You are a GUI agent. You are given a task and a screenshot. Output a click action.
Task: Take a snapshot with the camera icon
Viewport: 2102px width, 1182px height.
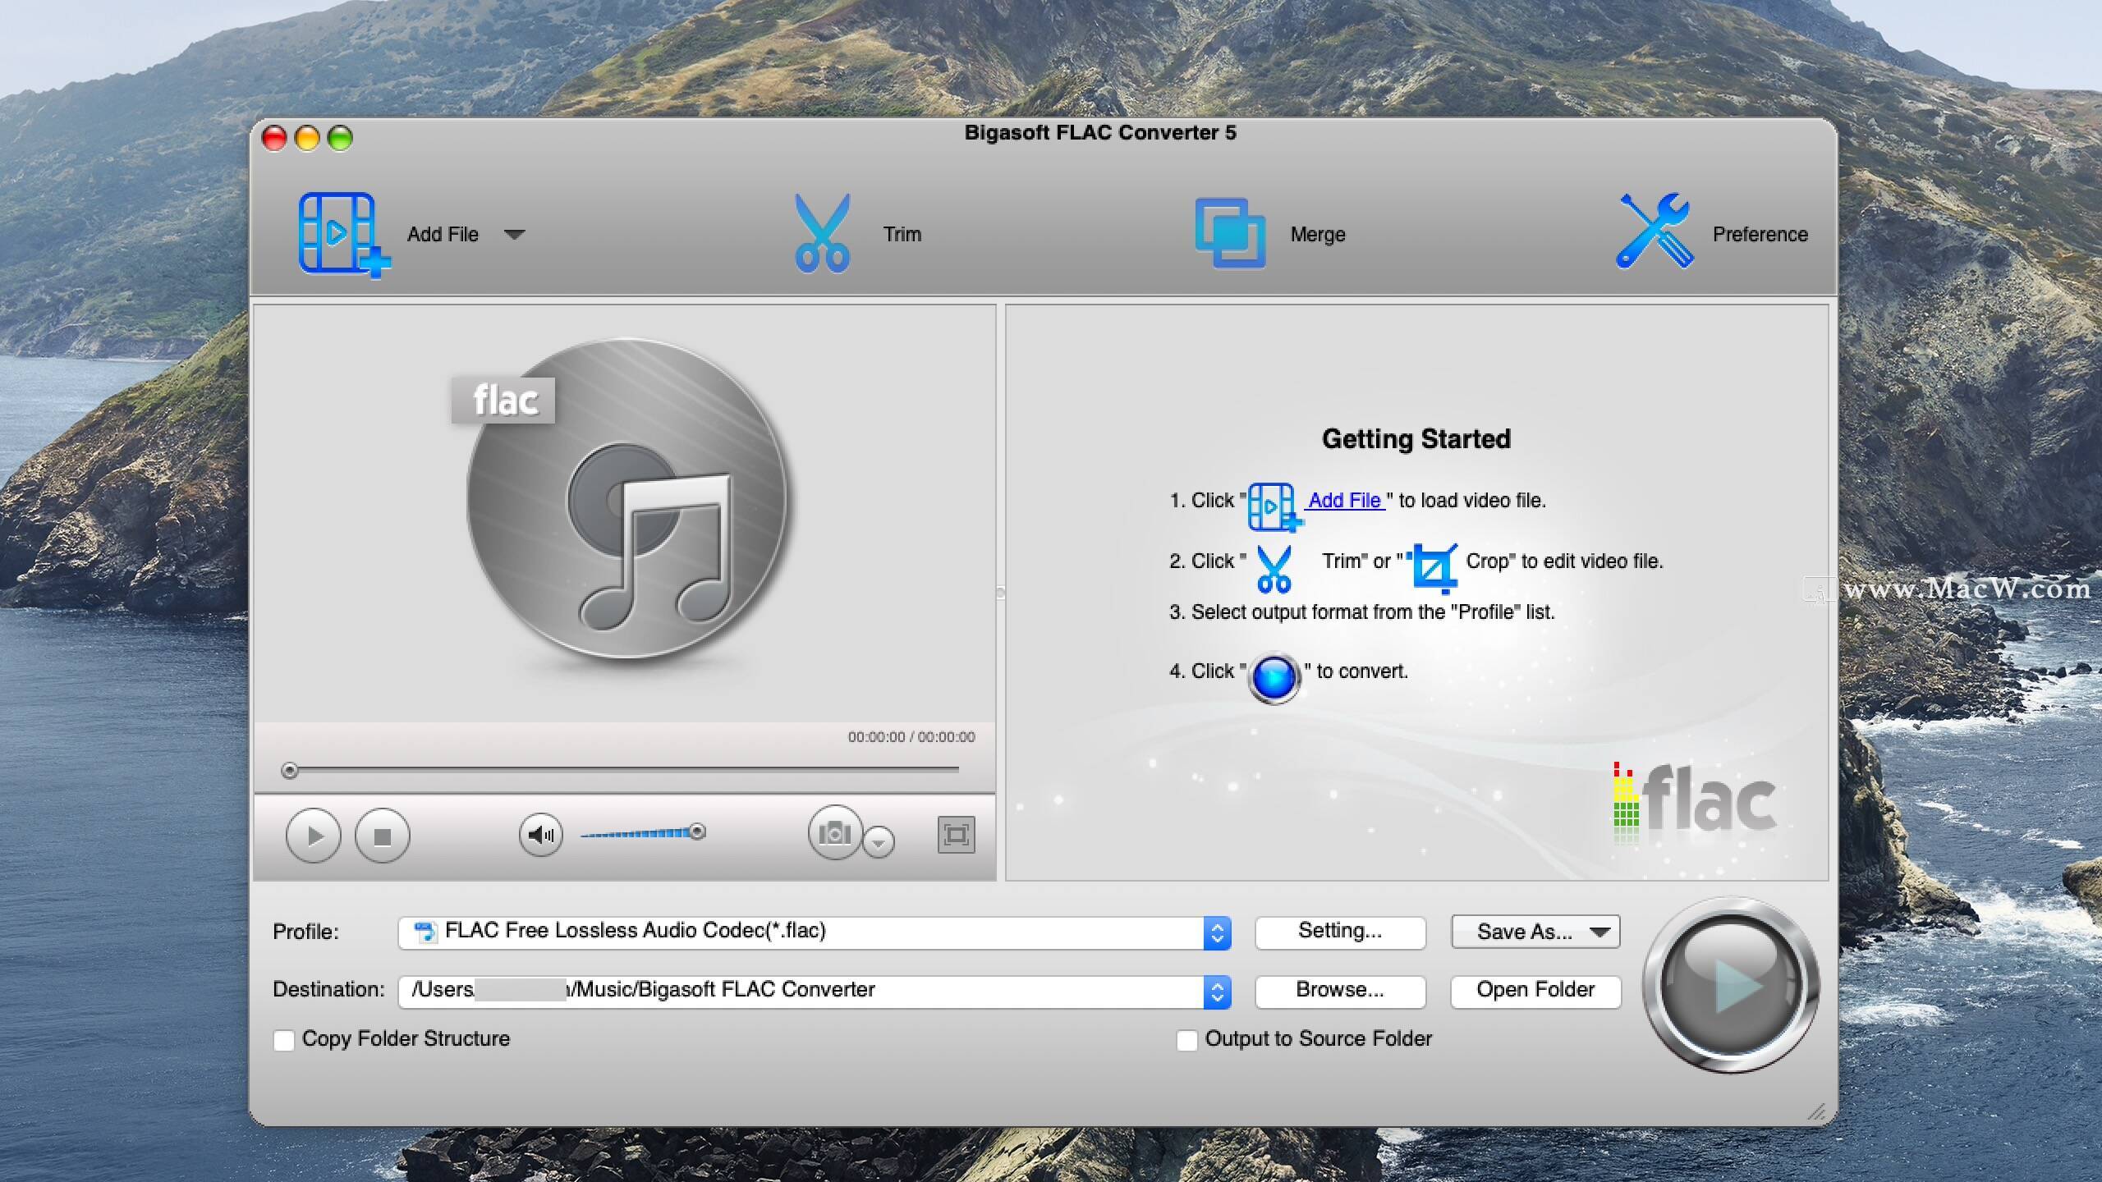[x=835, y=832]
